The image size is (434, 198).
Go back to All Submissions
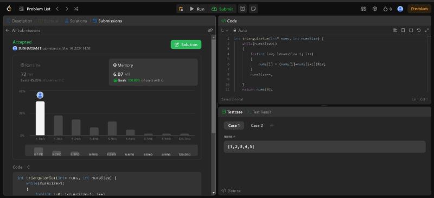pyautogui.click(x=23, y=30)
